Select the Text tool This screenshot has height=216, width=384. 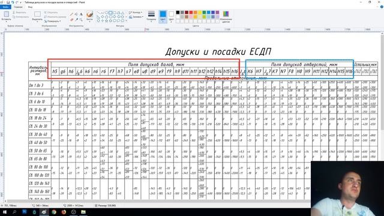click(81, 14)
